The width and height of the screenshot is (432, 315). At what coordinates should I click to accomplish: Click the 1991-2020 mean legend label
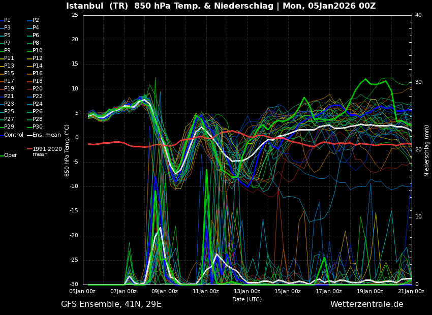[47, 152]
